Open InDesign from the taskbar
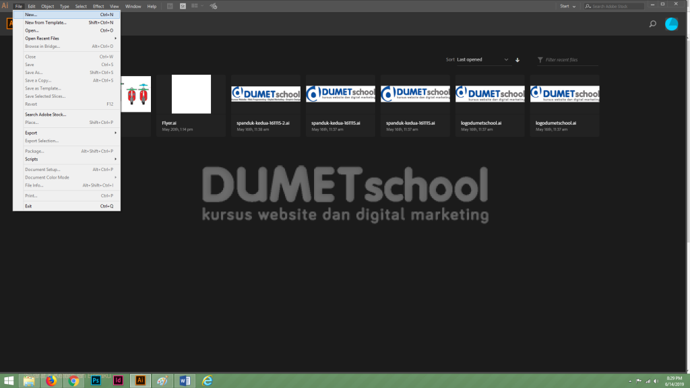The image size is (690, 388). pos(118,381)
